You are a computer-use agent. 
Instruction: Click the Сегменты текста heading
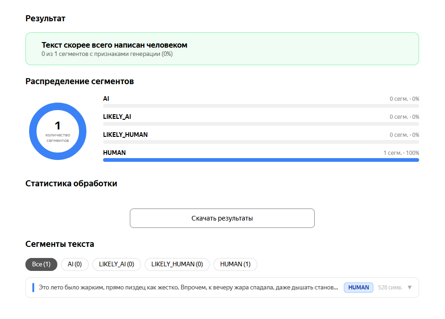(x=60, y=244)
